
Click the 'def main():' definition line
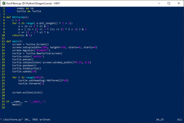[x=15, y=41]
